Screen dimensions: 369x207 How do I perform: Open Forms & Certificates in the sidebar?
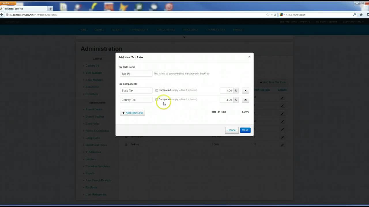[97, 131]
